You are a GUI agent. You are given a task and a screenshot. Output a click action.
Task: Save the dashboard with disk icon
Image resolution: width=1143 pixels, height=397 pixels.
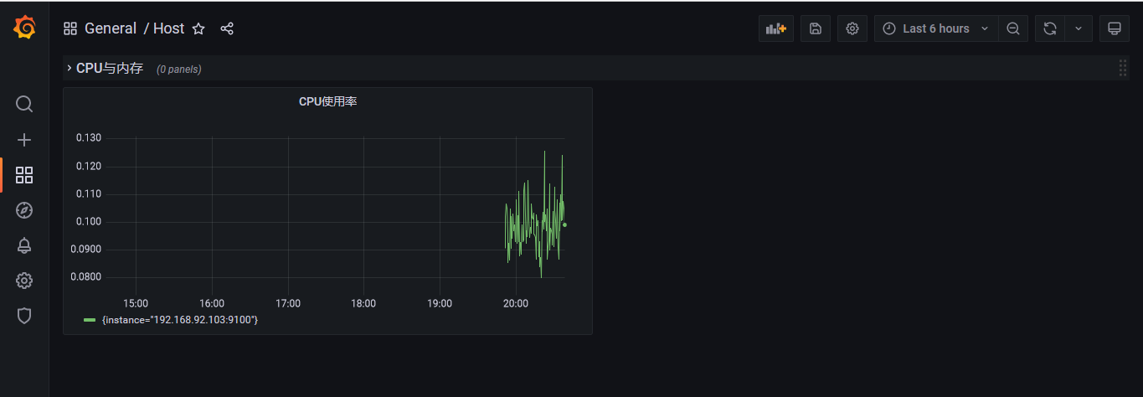(816, 28)
